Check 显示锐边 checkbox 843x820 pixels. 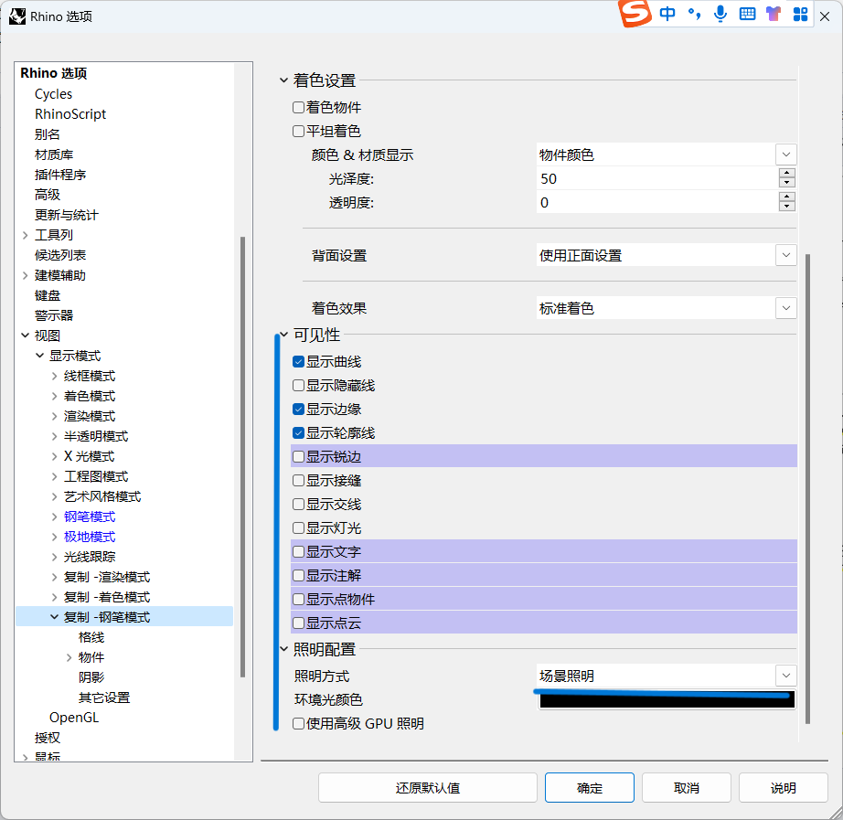[x=298, y=457]
